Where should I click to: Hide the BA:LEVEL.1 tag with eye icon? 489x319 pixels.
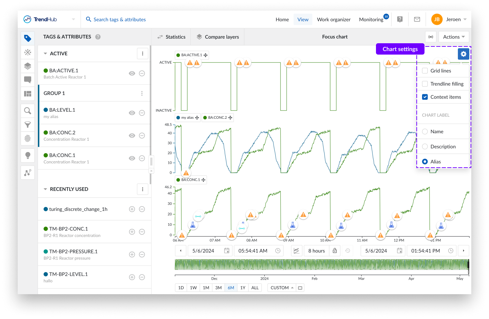[x=132, y=113]
